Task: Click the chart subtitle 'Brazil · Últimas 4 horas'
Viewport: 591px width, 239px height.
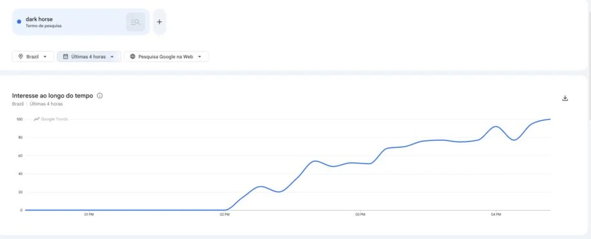Action: 37,103
